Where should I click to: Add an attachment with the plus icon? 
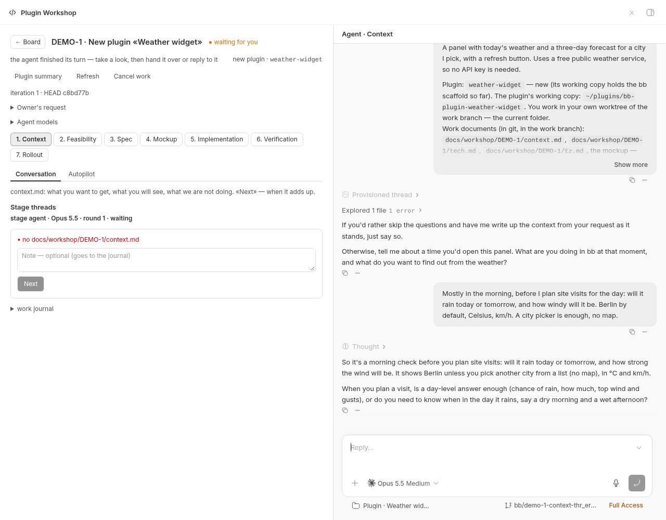pos(355,483)
